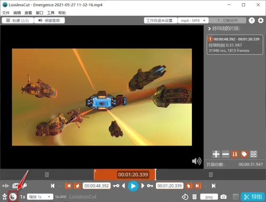Toggle simple mode person icon

pyautogui.click(x=4, y=197)
